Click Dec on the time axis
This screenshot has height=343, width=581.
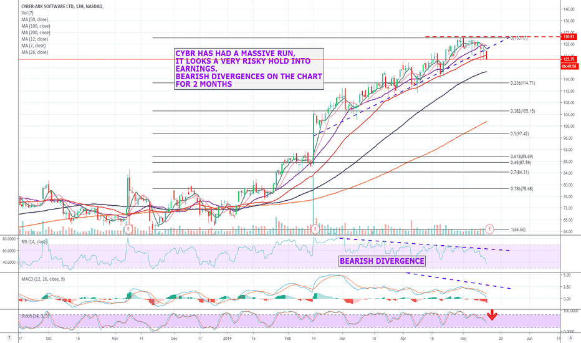click(x=175, y=339)
